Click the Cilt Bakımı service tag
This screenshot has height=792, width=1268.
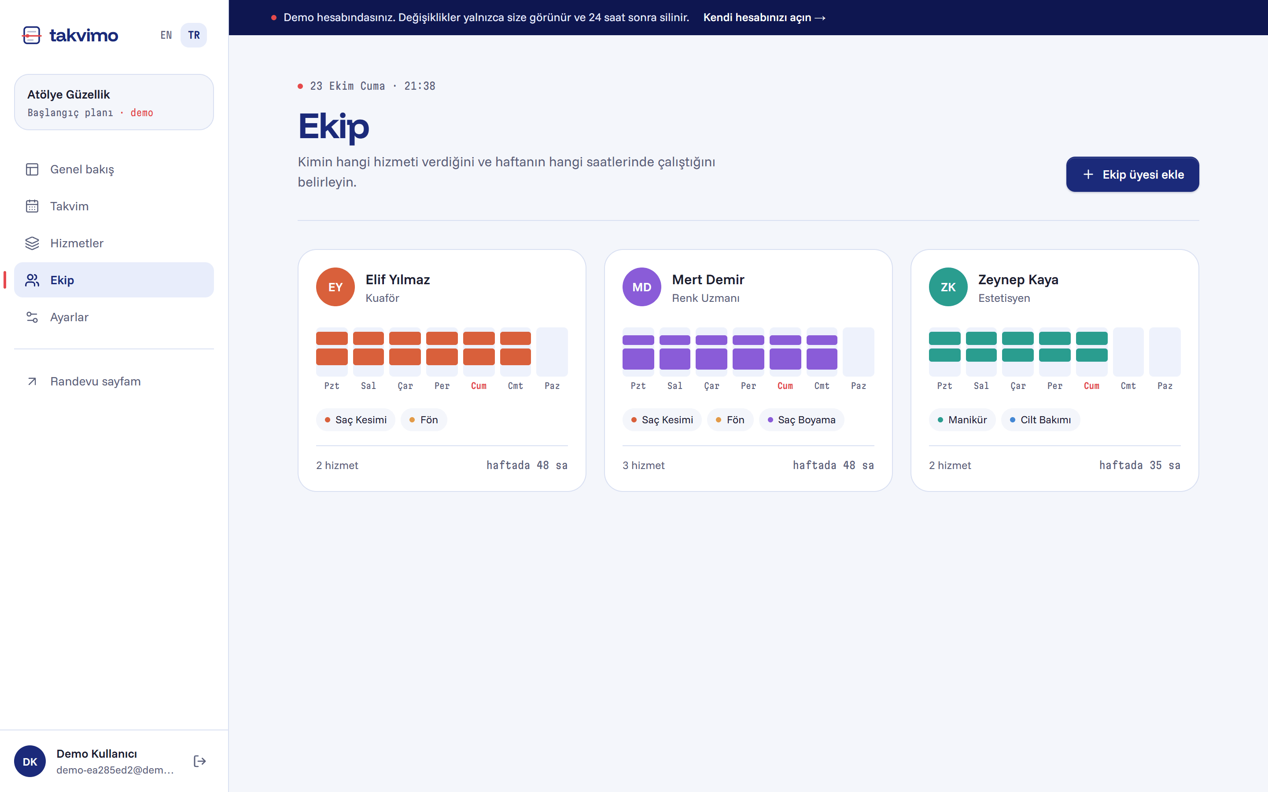point(1040,420)
